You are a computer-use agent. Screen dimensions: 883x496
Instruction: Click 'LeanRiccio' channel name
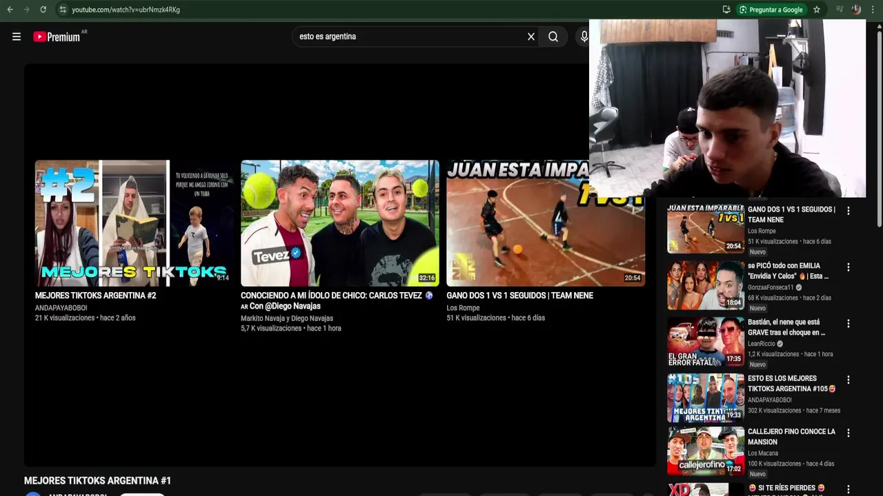pos(762,344)
